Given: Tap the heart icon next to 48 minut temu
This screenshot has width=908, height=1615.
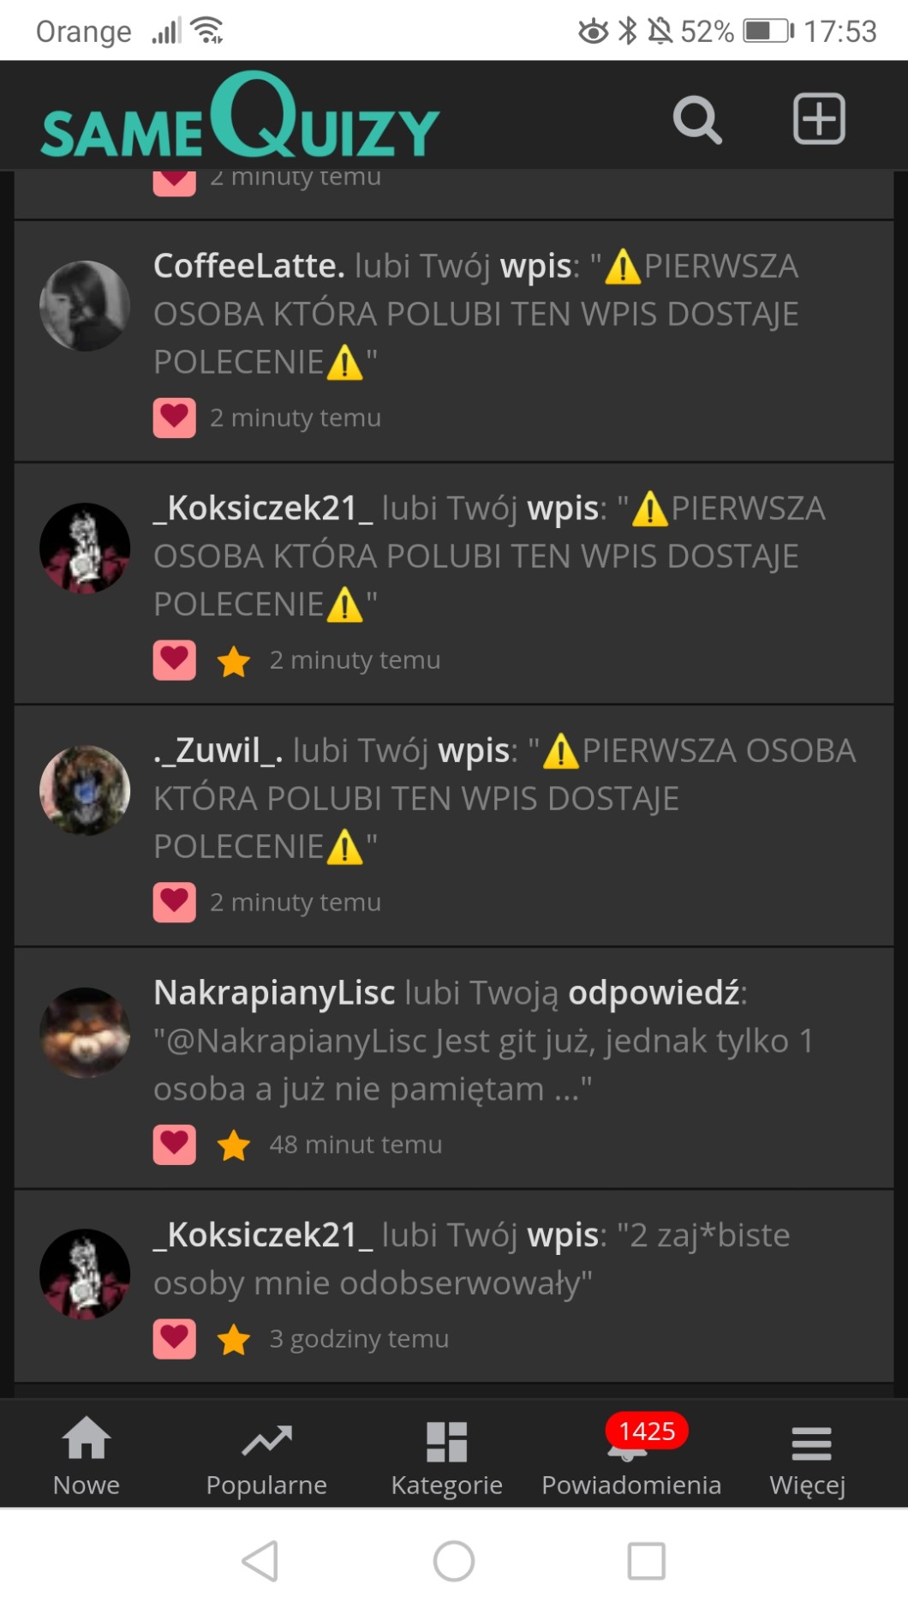Looking at the screenshot, I should pos(175,1144).
